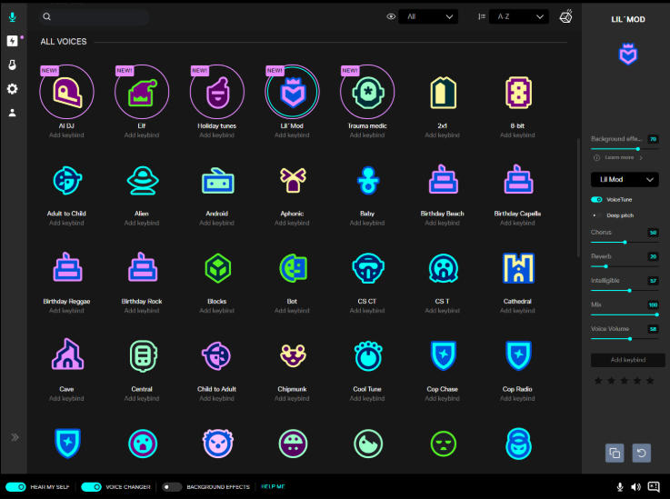
Task: Select the AI DJ voice
Action: point(66,92)
